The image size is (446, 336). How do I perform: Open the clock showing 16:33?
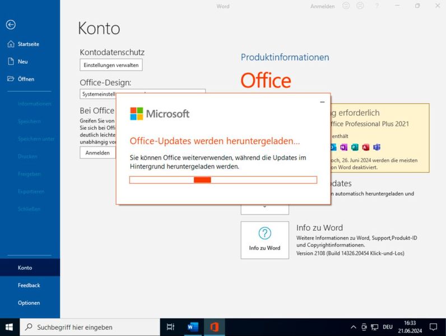tap(410, 327)
